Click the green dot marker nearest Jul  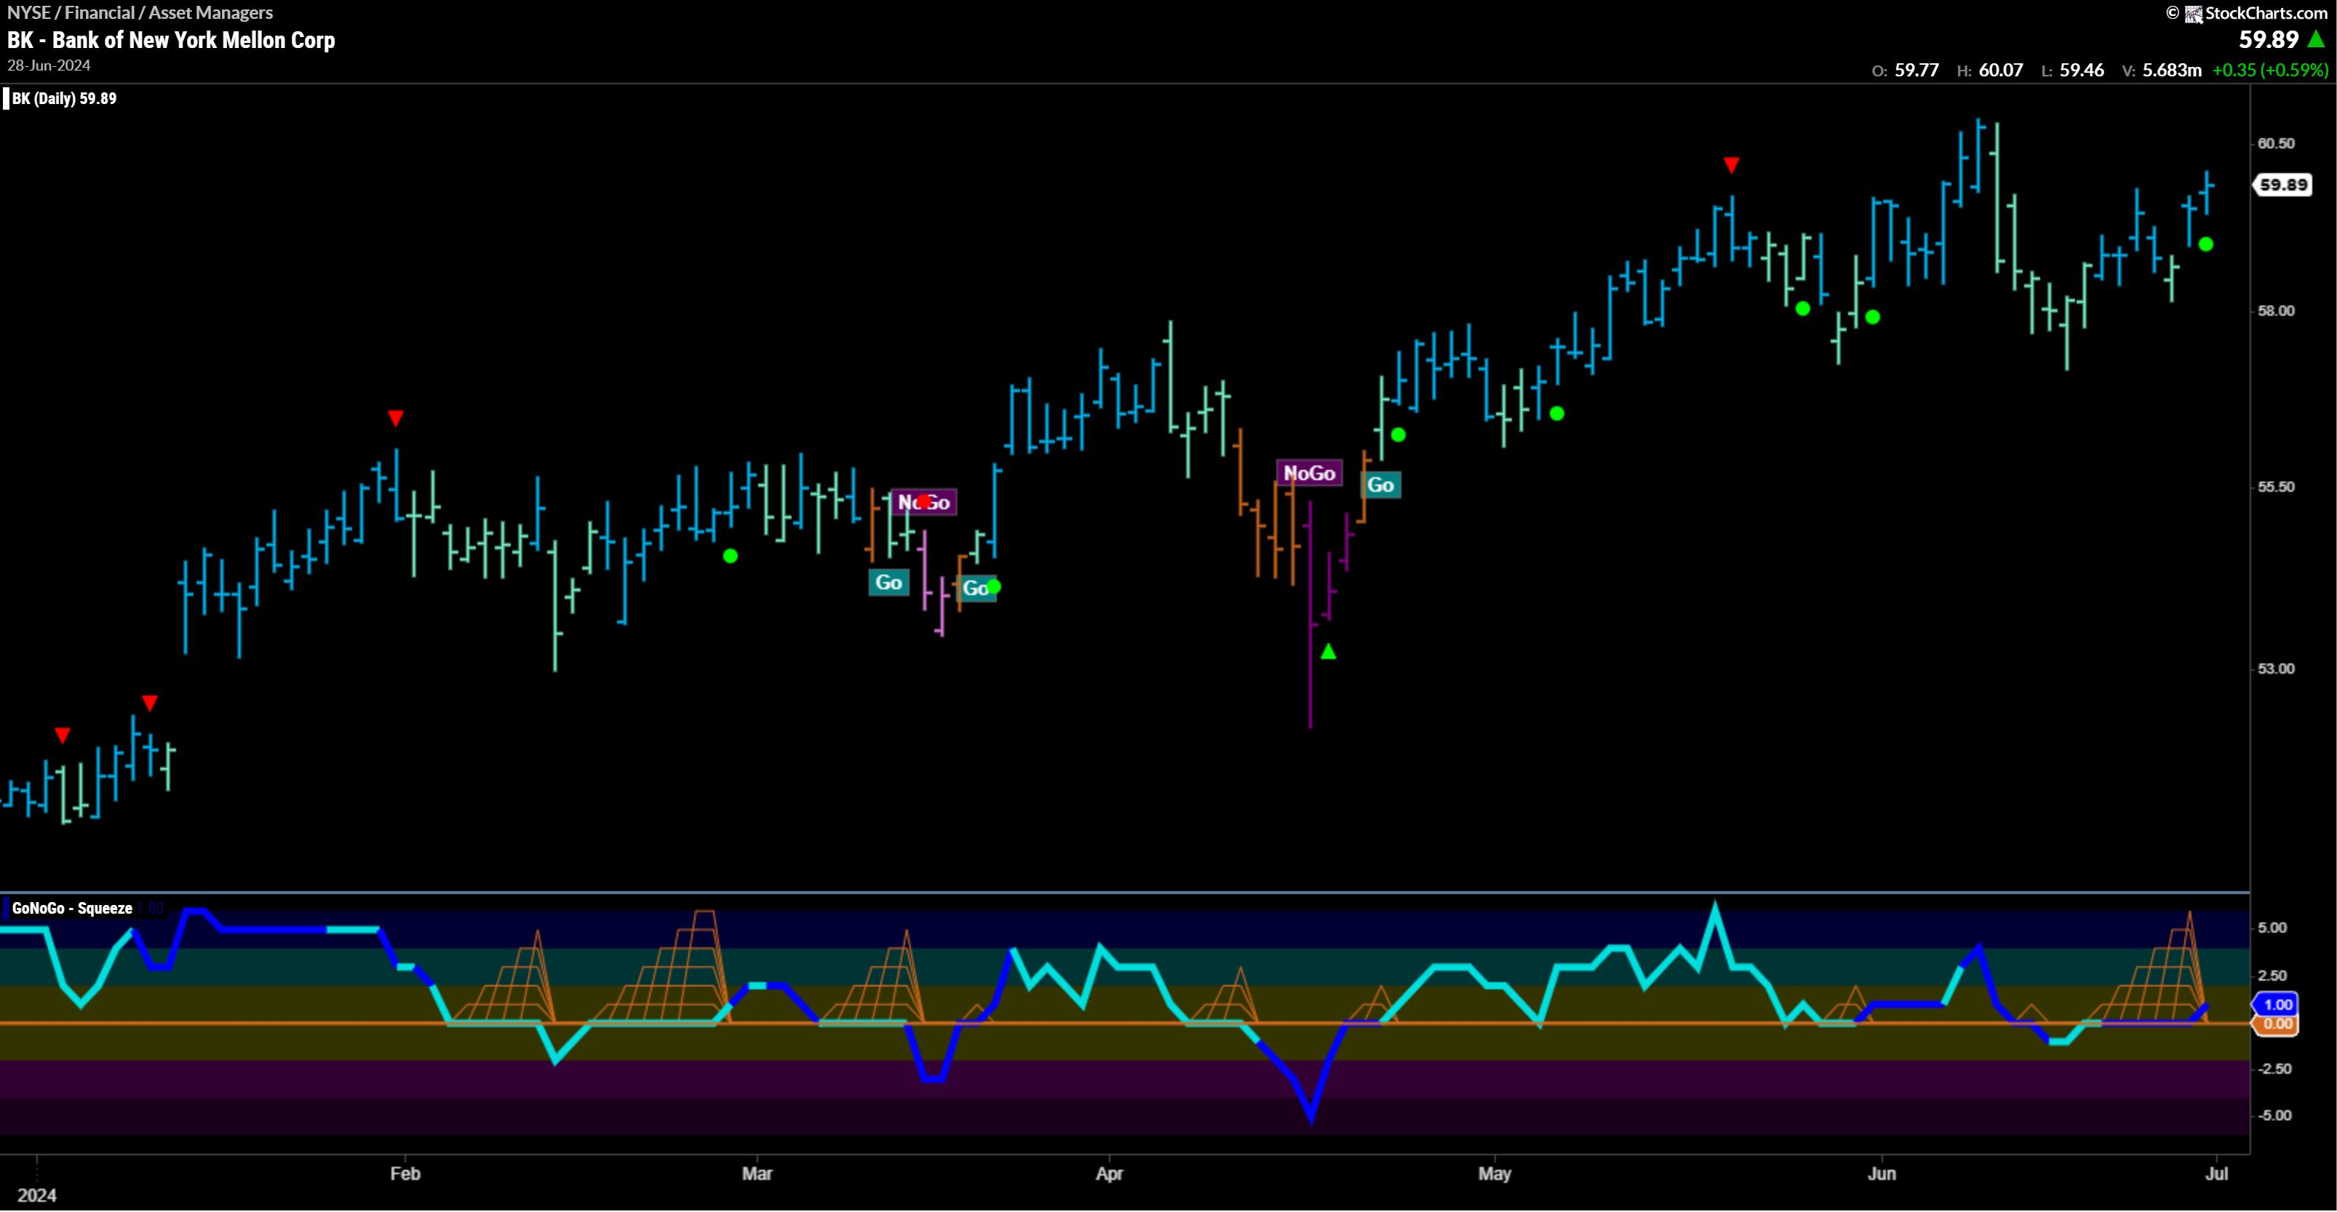[x=2205, y=244]
